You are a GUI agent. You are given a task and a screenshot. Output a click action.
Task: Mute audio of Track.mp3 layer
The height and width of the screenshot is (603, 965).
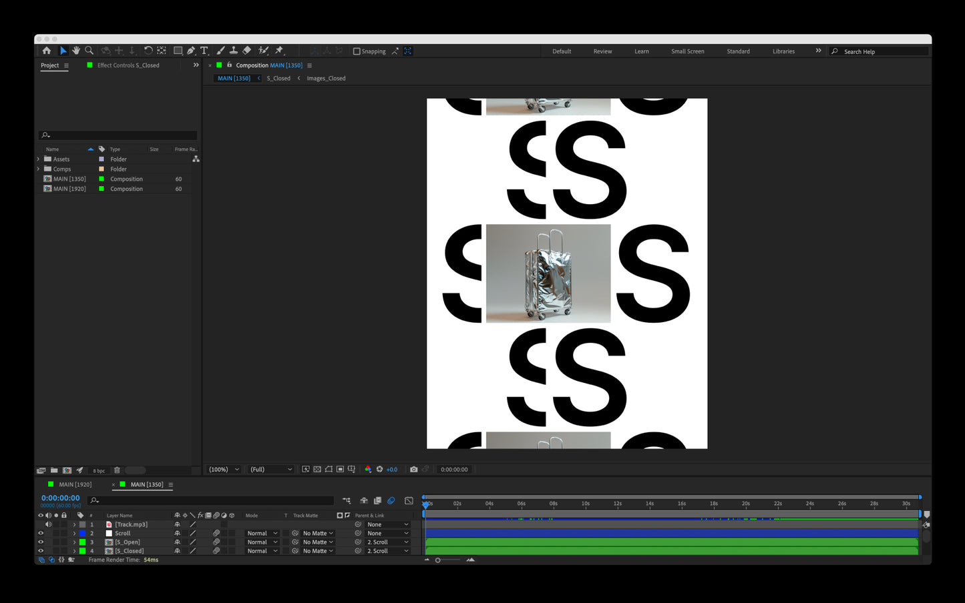(x=48, y=524)
